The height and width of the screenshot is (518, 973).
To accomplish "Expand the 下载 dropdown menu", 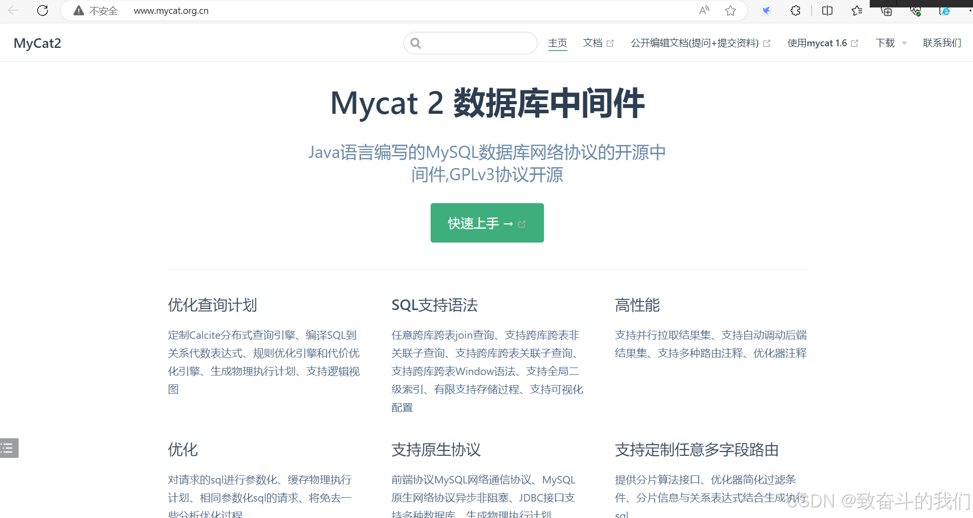I will click(x=891, y=43).
